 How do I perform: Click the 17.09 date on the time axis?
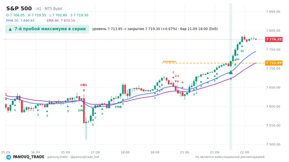(x=95, y=152)
